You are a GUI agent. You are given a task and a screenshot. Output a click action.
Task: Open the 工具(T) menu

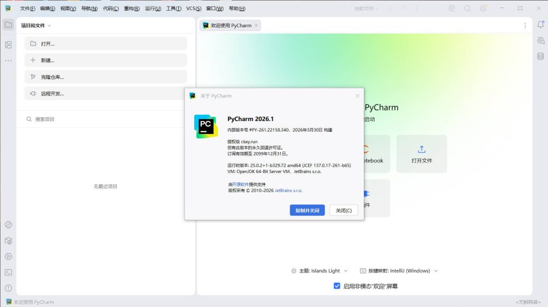174,9
